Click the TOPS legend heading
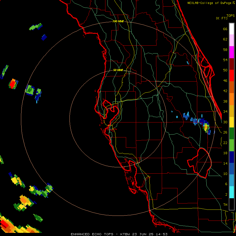The height and width of the screenshot is (236, 236). pos(230,15)
